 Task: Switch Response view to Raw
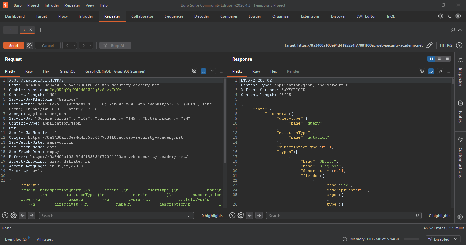coord(256,71)
